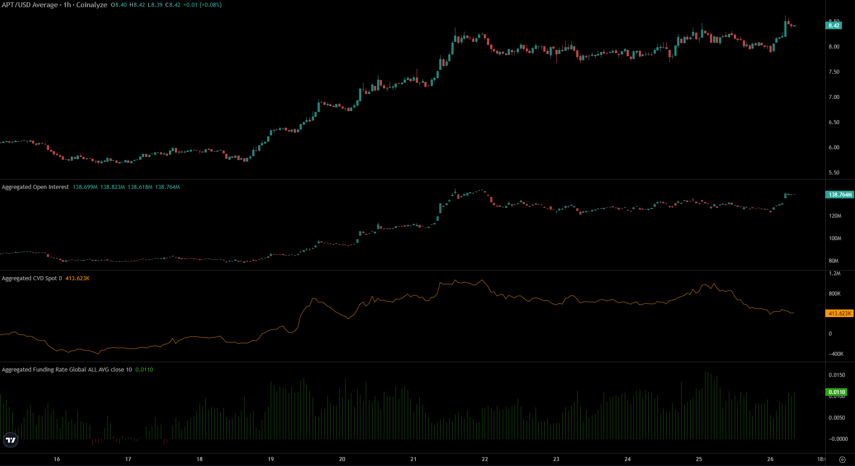Click the 80M open interest axis tick
Viewport: 855px width, 466px height.
click(x=833, y=261)
